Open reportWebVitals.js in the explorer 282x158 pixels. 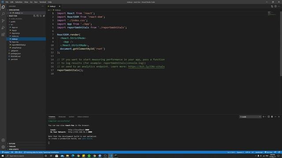[19, 45]
